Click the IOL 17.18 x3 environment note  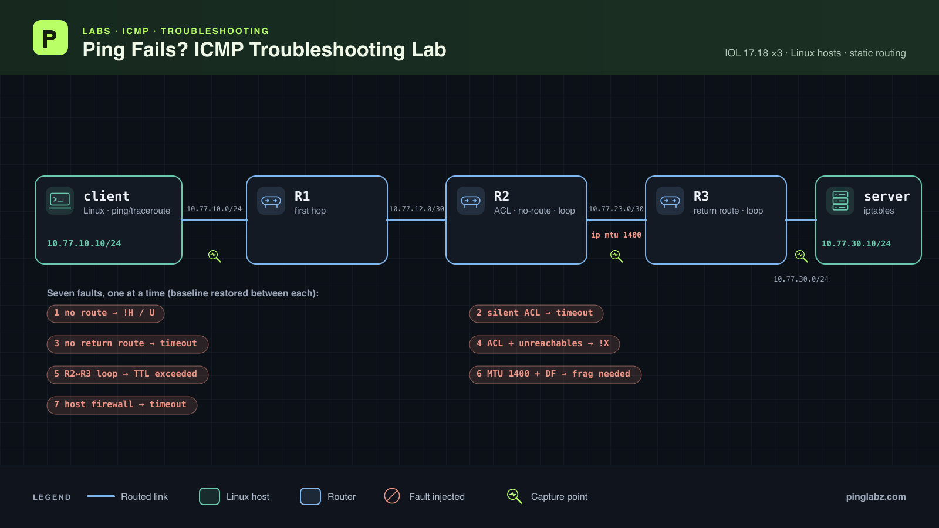(x=815, y=53)
